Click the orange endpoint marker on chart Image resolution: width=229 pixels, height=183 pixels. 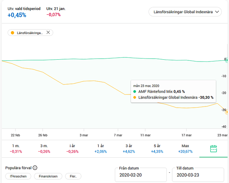(x=227, y=112)
